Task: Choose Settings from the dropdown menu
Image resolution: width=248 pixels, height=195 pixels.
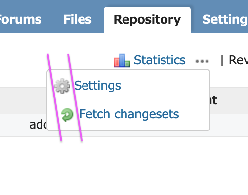Action: (x=97, y=86)
